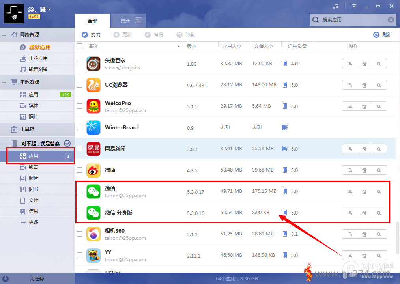The width and height of the screenshot is (400, 284).
Task: Sort by 应用大小 column header
Action: click(x=234, y=46)
